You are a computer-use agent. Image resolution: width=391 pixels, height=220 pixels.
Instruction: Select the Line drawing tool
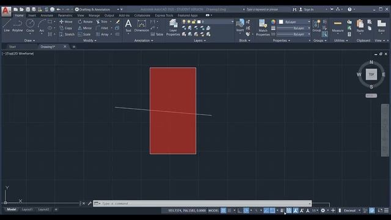(x=7, y=26)
